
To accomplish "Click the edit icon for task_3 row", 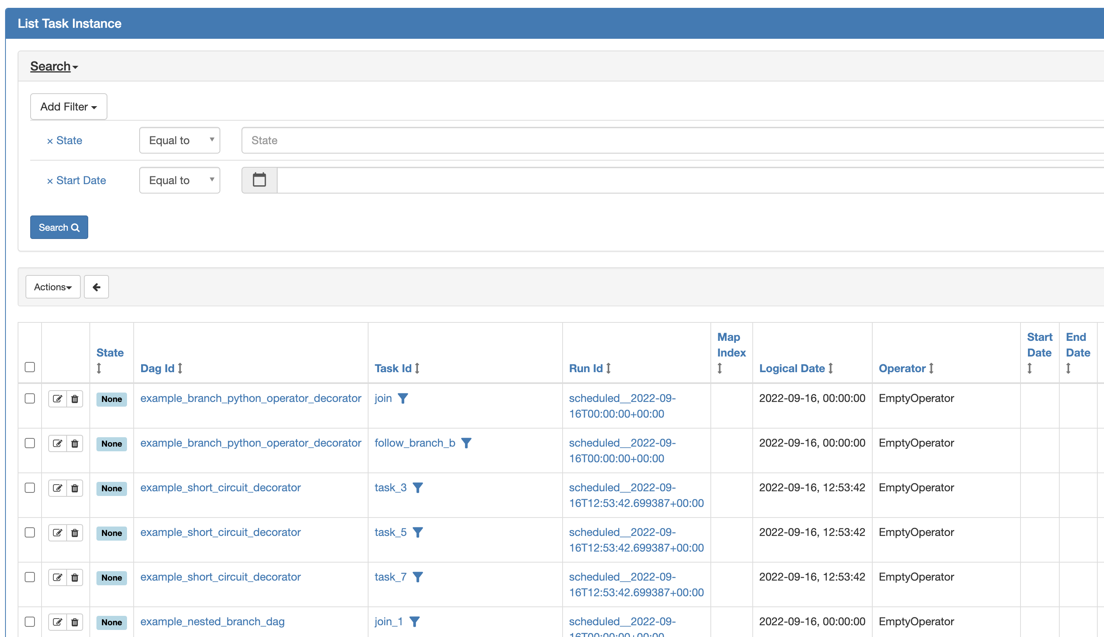I will click(57, 488).
